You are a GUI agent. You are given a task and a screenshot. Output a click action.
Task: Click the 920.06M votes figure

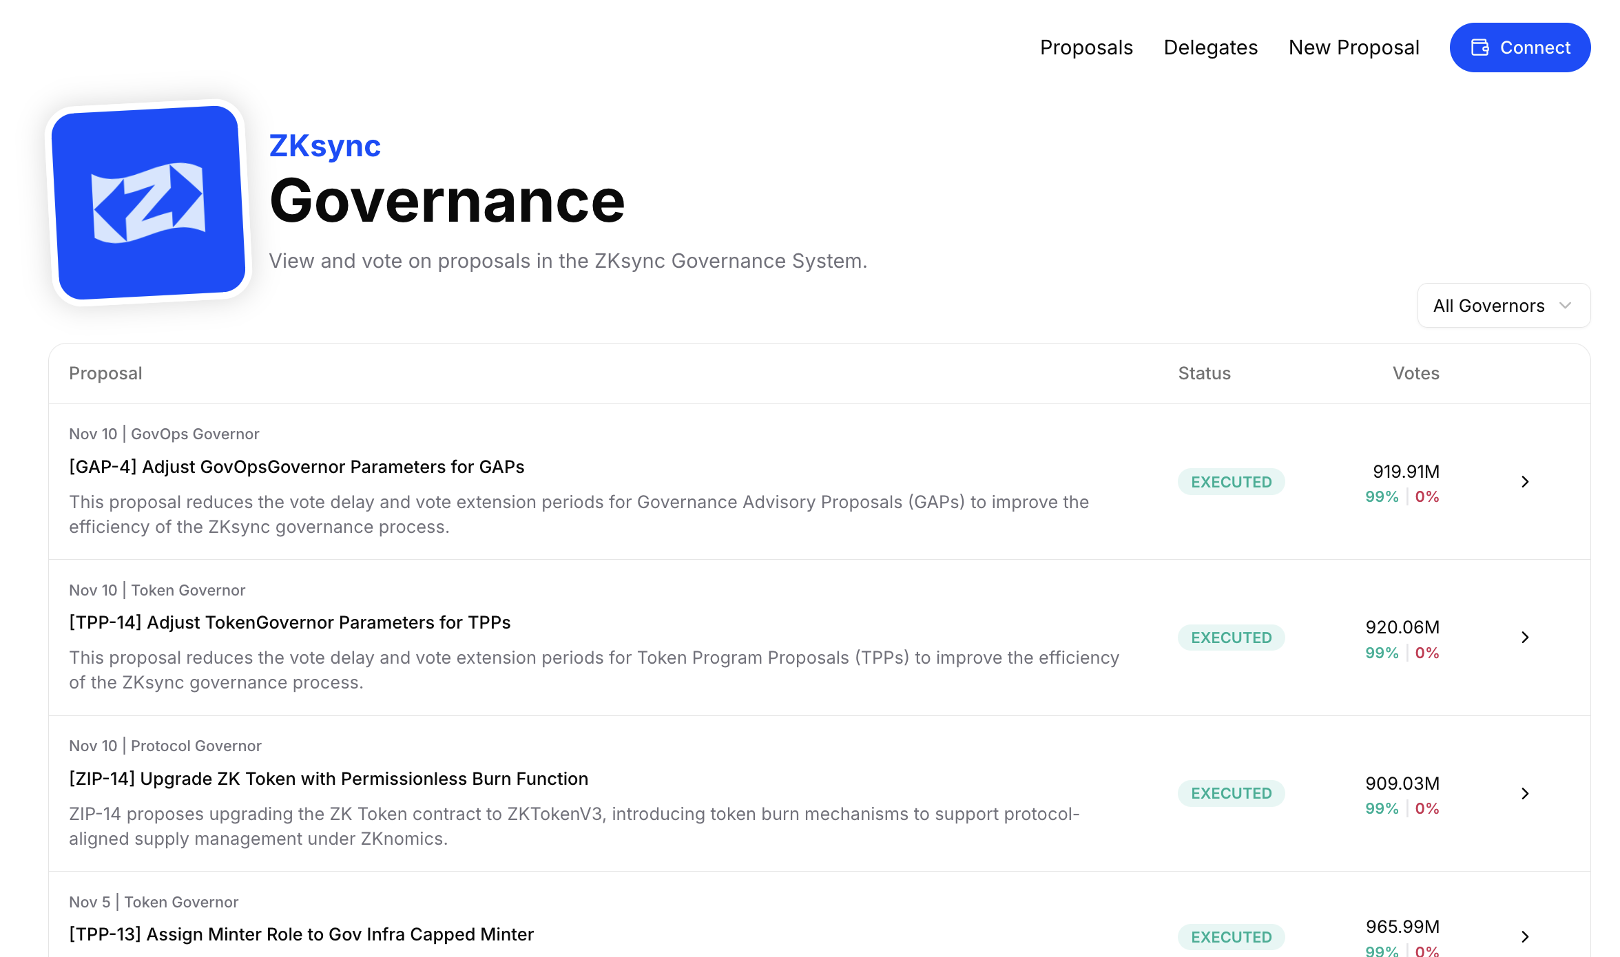point(1402,627)
